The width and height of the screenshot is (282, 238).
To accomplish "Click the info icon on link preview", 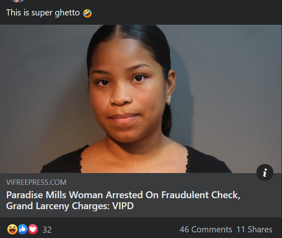I will [x=265, y=172].
